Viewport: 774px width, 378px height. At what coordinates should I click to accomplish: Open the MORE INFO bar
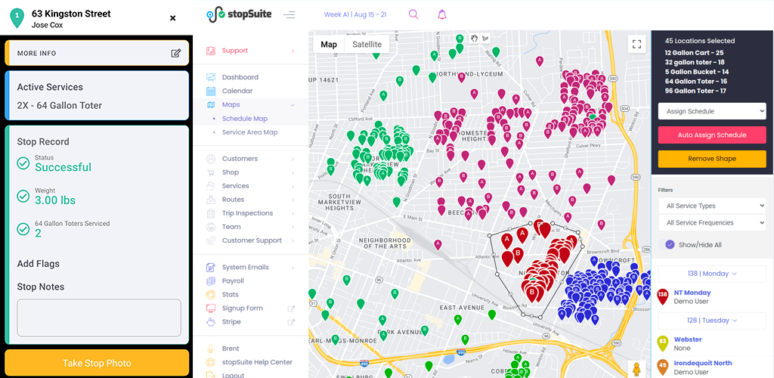click(x=97, y=53)
